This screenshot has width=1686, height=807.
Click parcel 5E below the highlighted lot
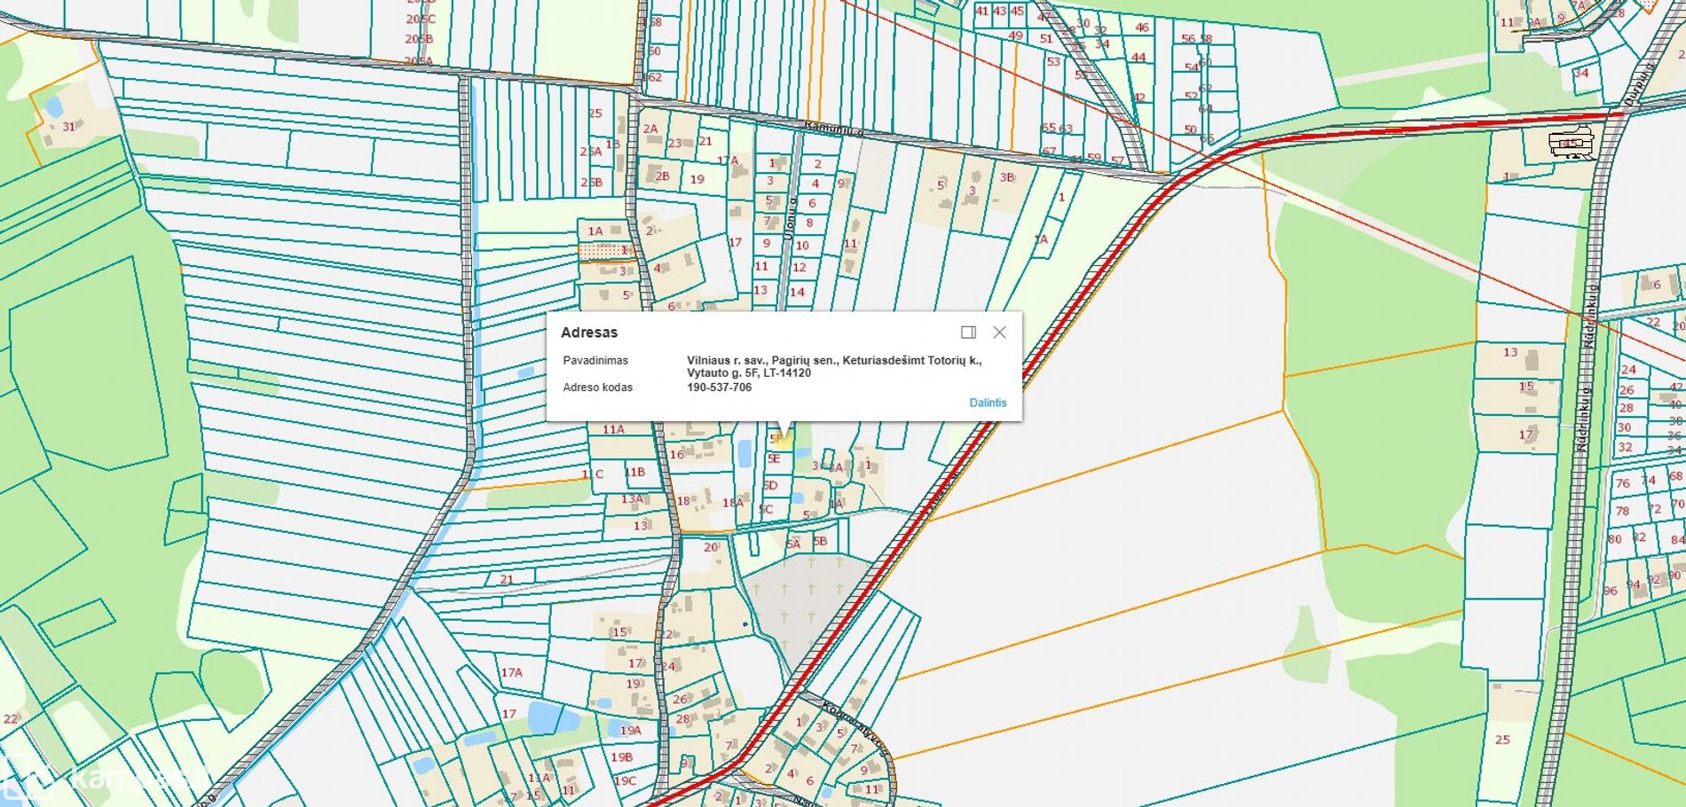[774, 459]
